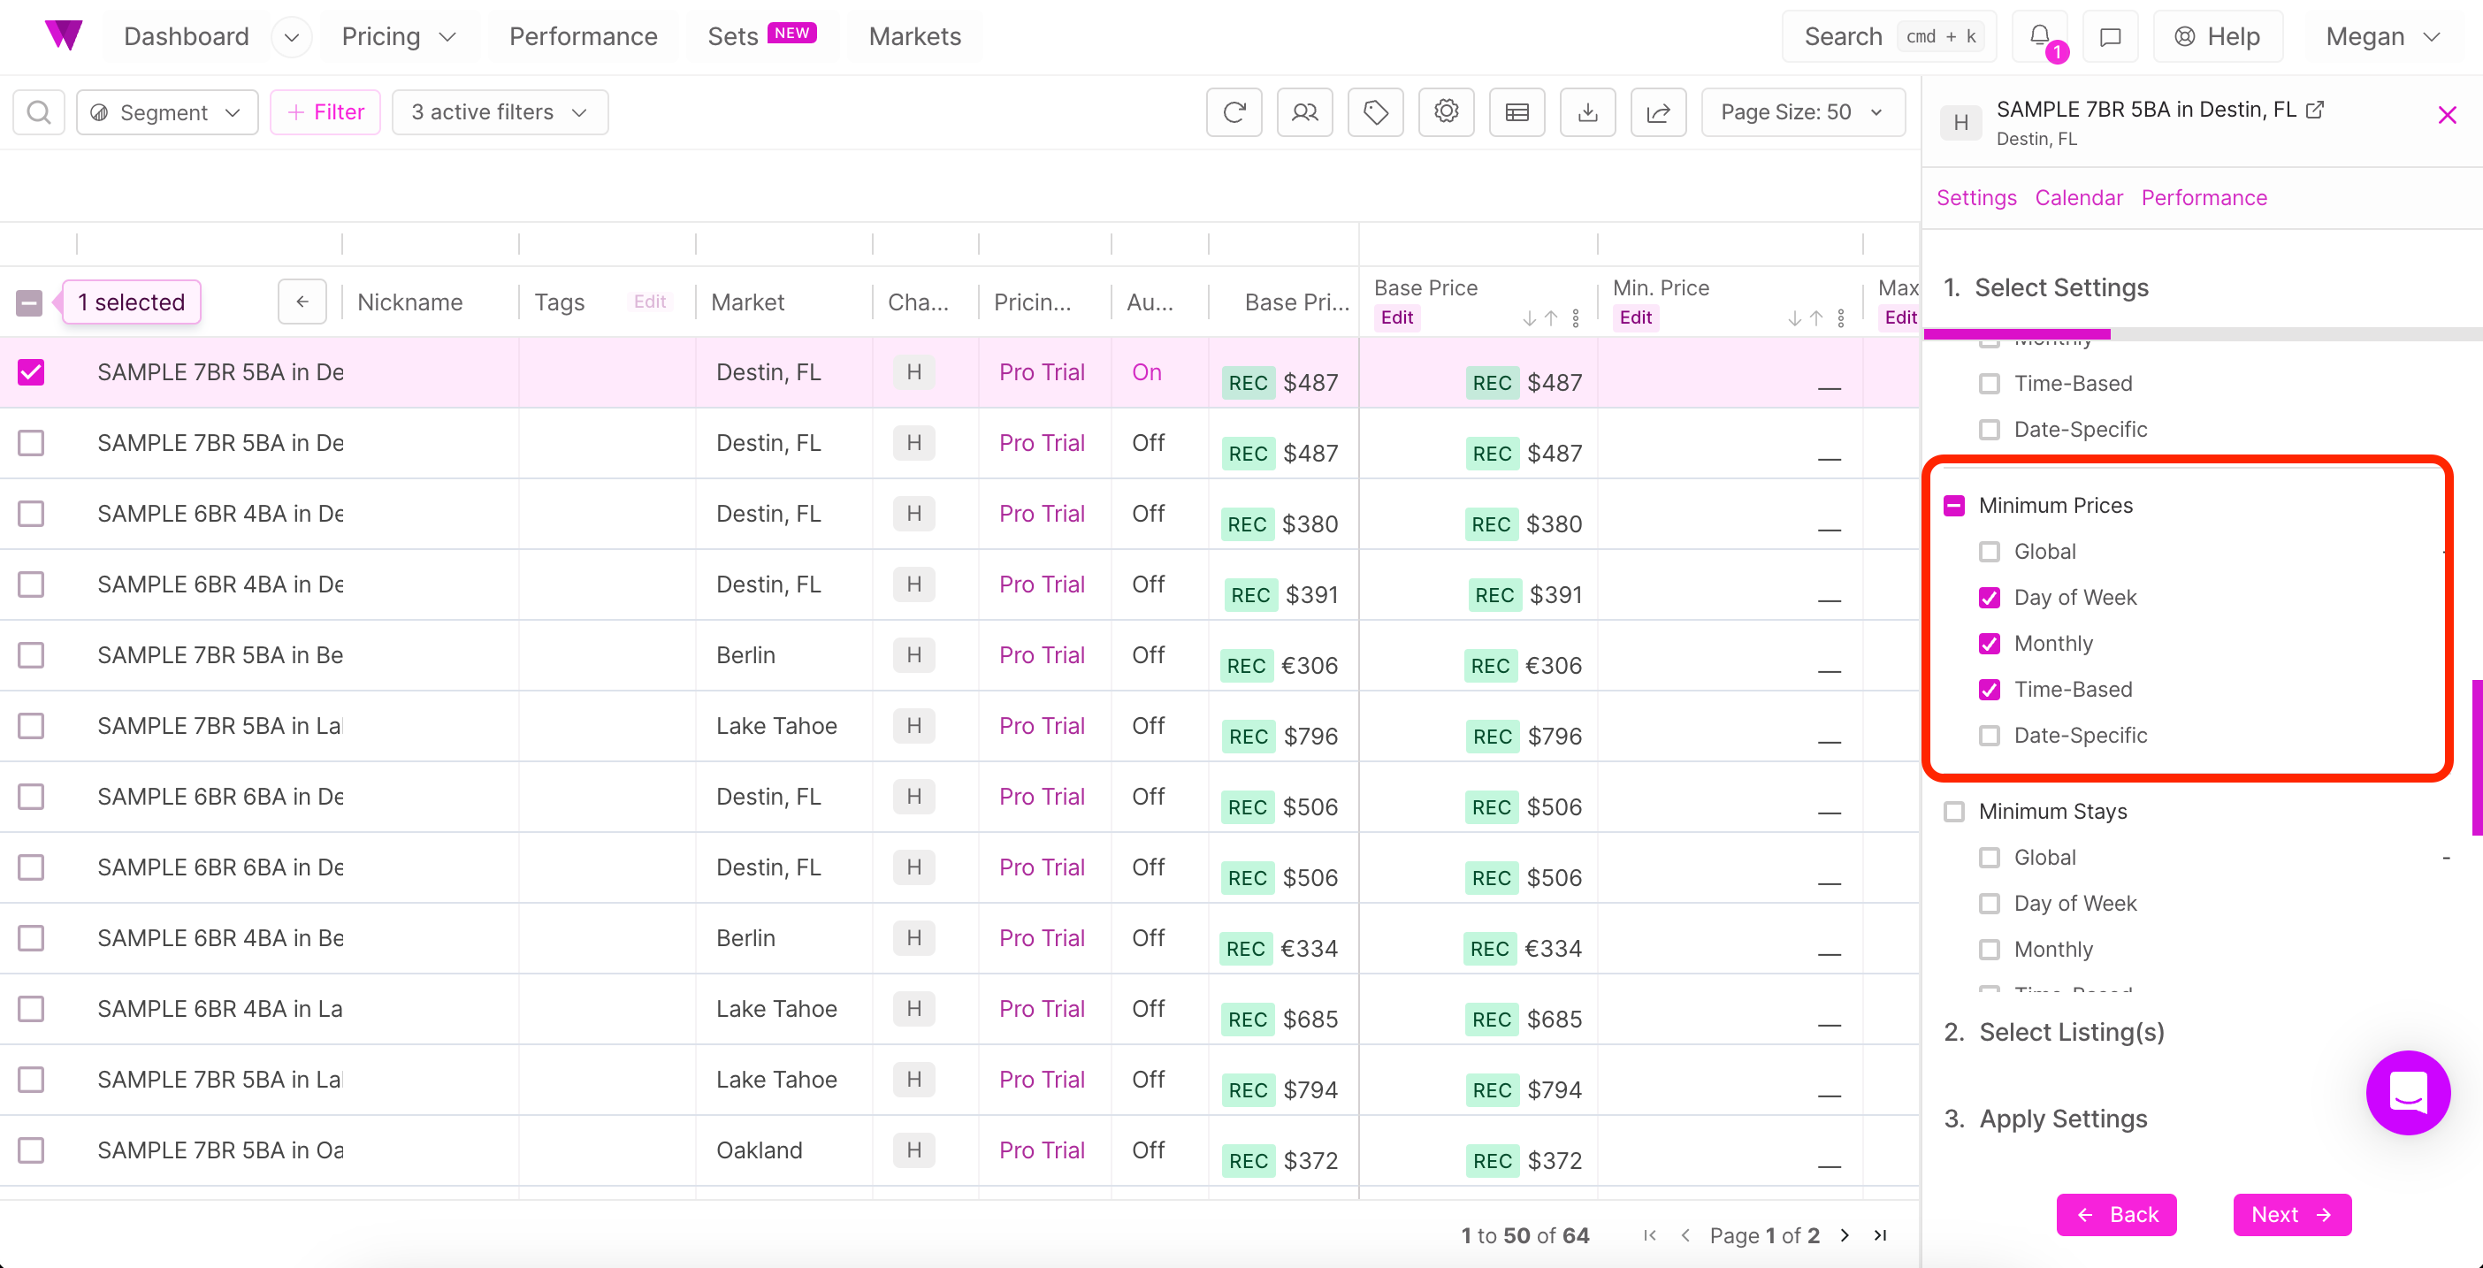Check Global under Minimum Prices

click(1990, 552)
